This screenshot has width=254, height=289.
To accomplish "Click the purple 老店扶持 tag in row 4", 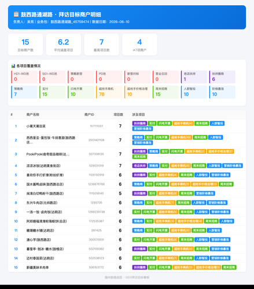I will point(139,166).
